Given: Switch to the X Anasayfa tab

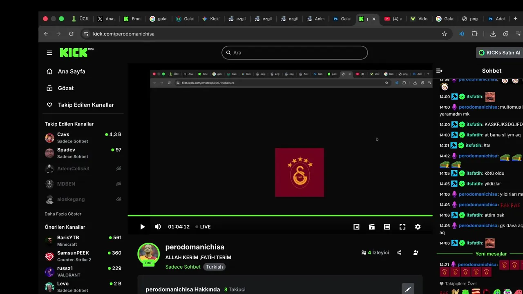Looking at the screenshot, I should tap(106, 19).
